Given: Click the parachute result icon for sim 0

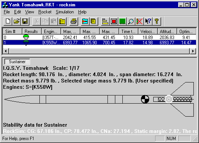Looking at the screenshot, I should pyautogui.click(x=26, y=38).
